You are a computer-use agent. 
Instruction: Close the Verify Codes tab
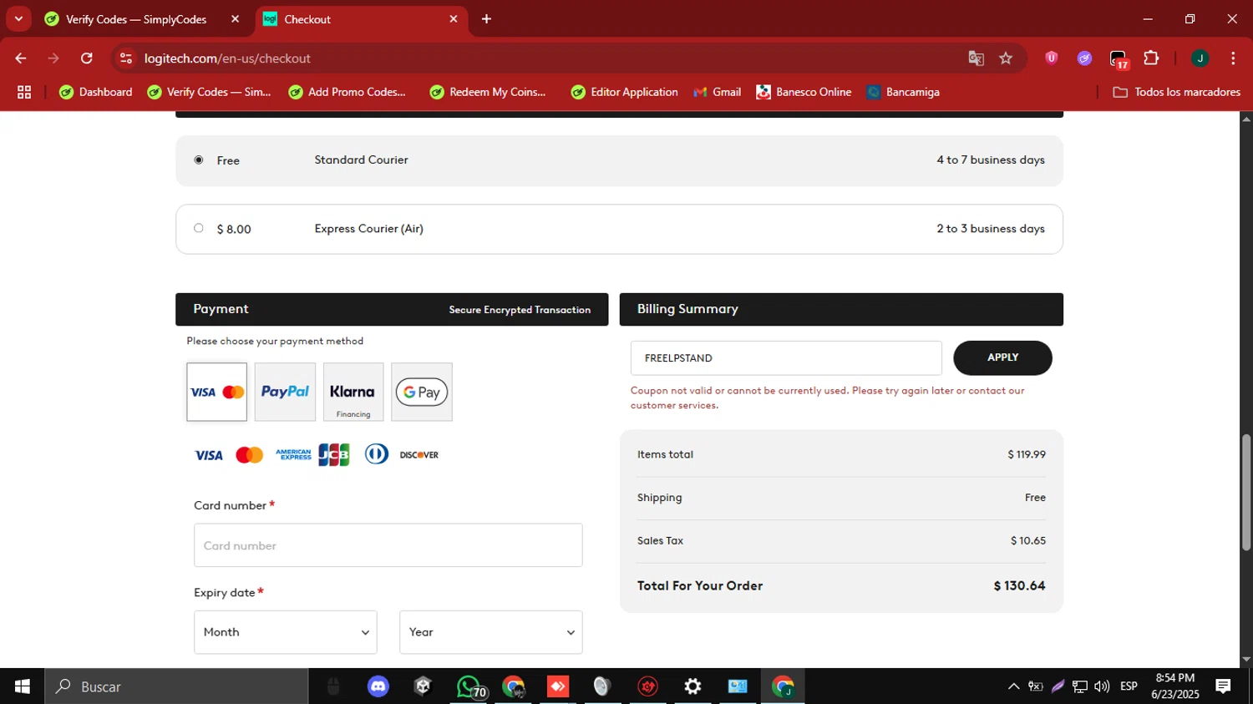coord(236,18)
